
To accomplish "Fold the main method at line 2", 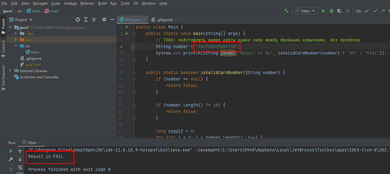I will [134, 33].
